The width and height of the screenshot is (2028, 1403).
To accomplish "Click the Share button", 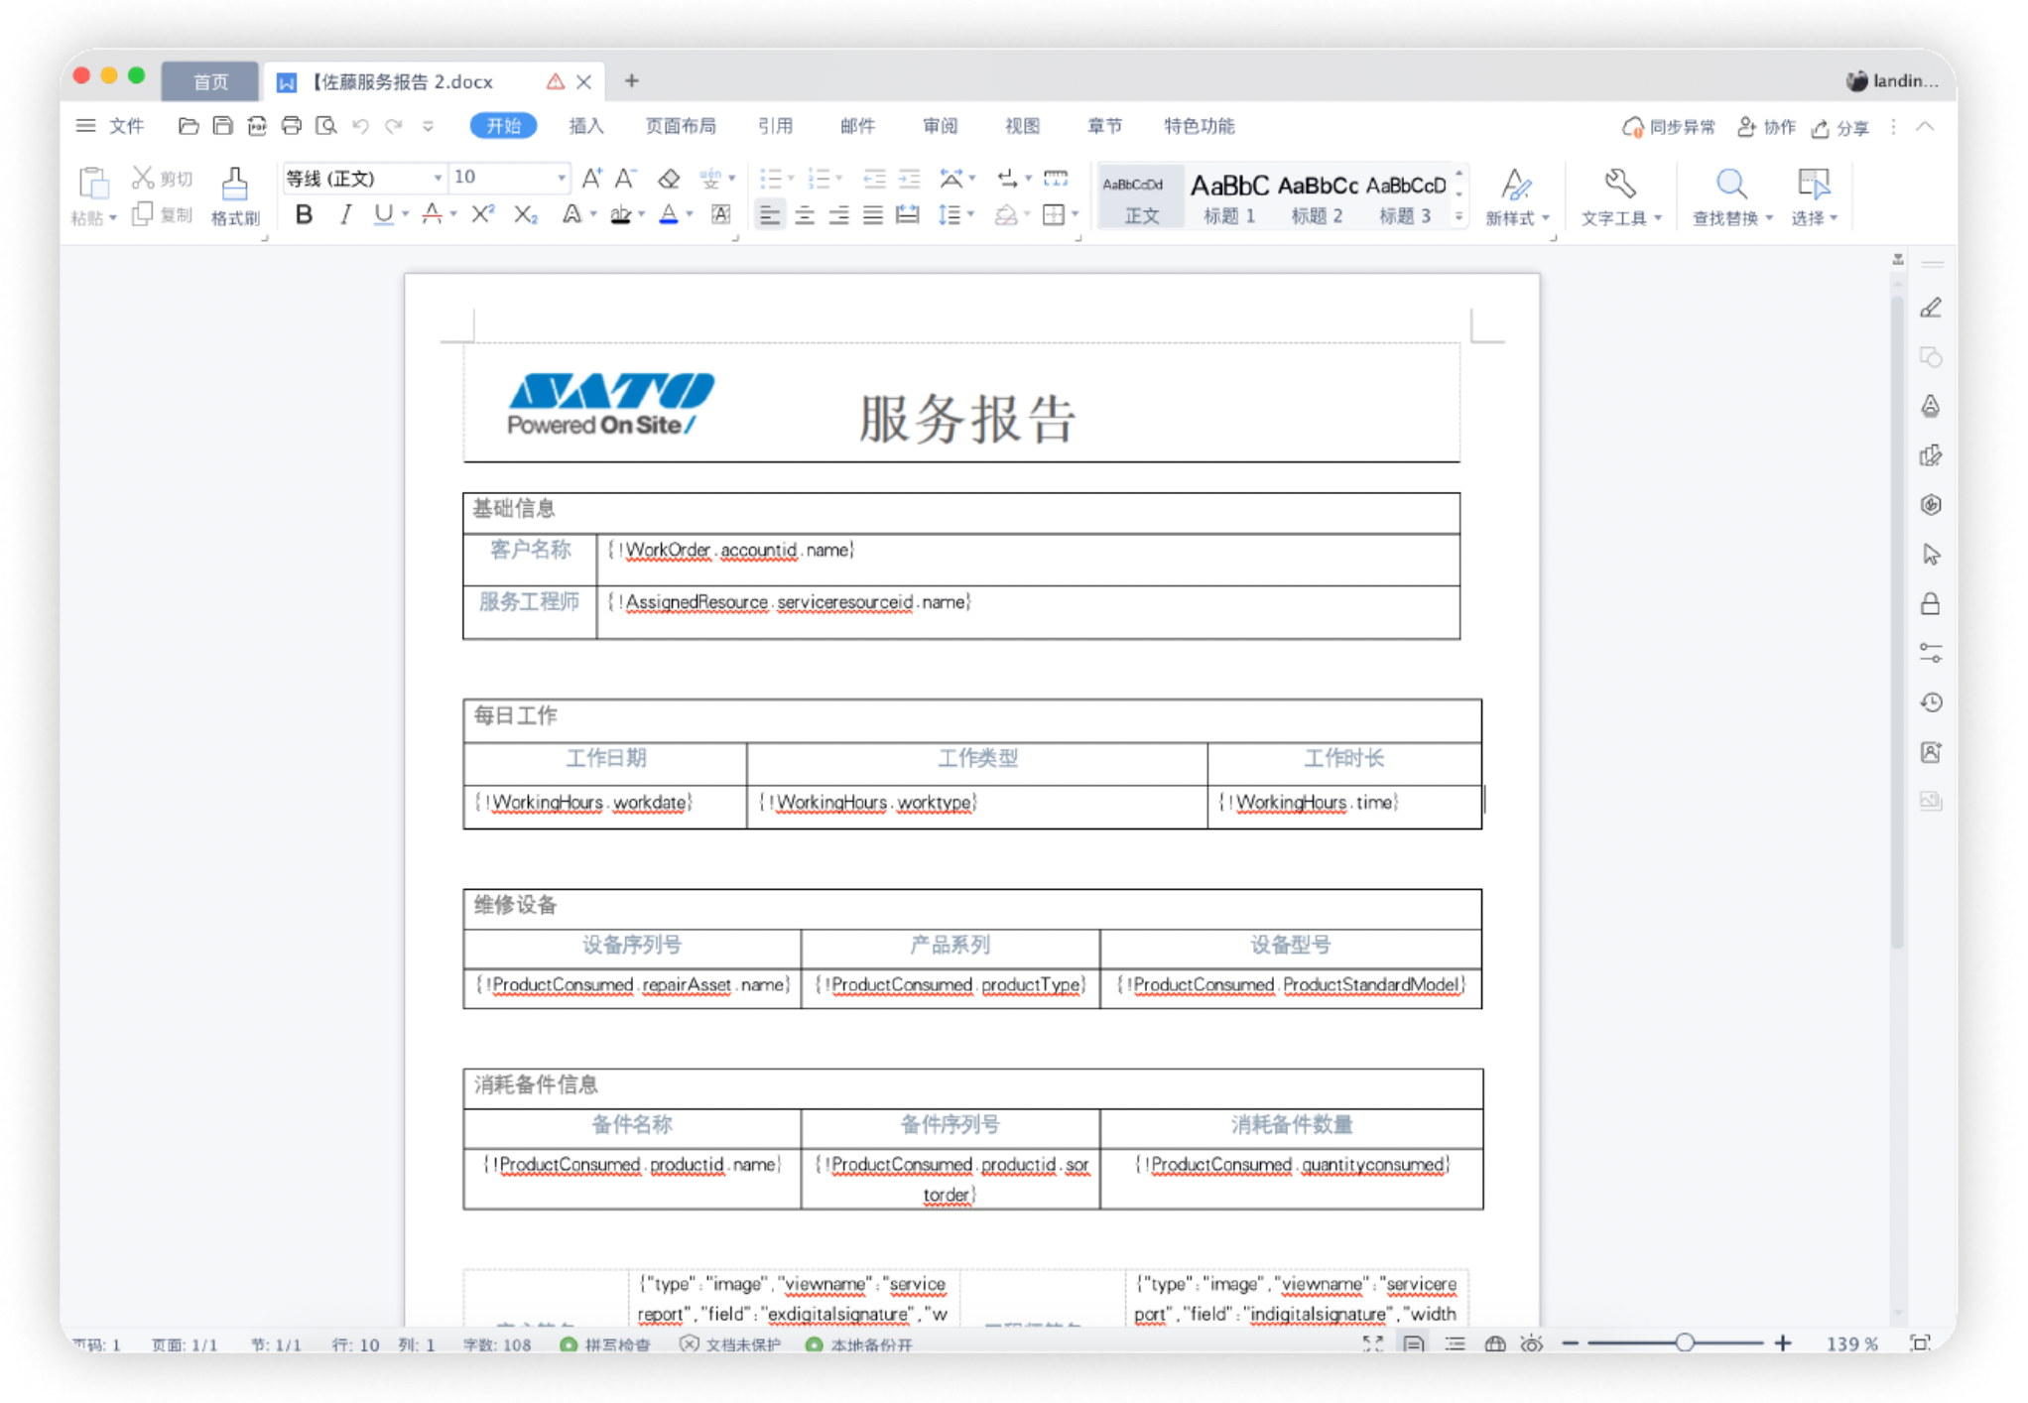I will (1840, 127).
